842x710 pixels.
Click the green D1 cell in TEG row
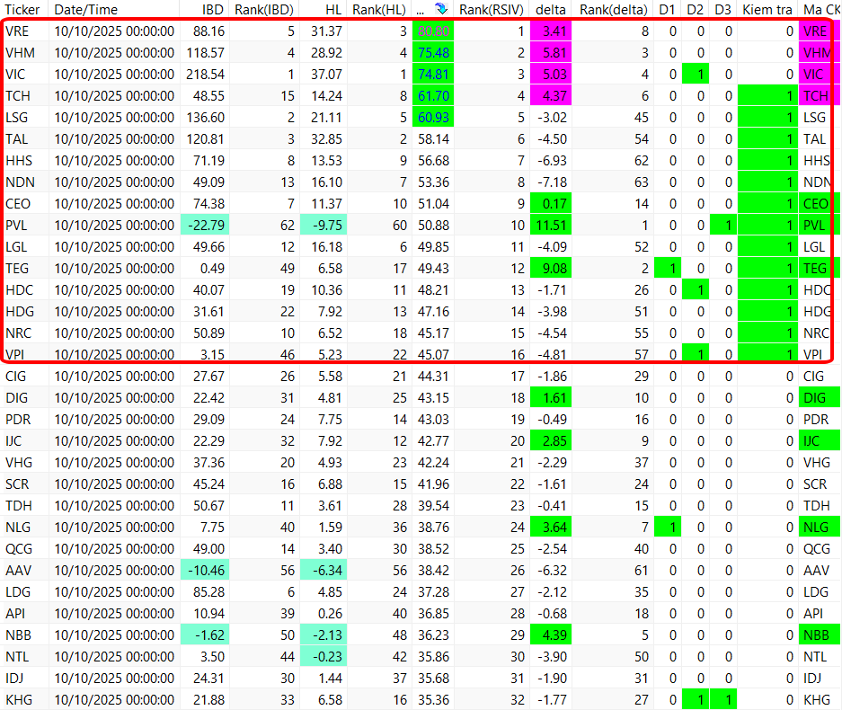pyautogui.click(x=668, y=268)
